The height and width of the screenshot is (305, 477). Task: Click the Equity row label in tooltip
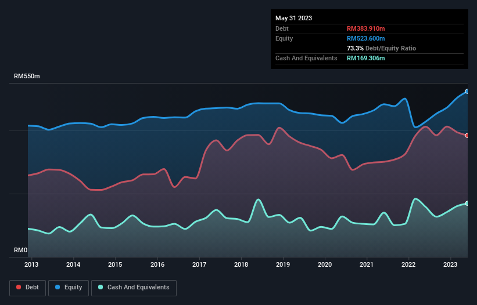pyautogui.click(x=284, y=38)
